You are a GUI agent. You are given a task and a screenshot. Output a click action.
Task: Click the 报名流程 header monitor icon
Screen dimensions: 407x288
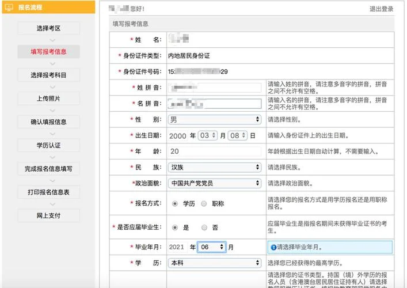click(9, 7)
